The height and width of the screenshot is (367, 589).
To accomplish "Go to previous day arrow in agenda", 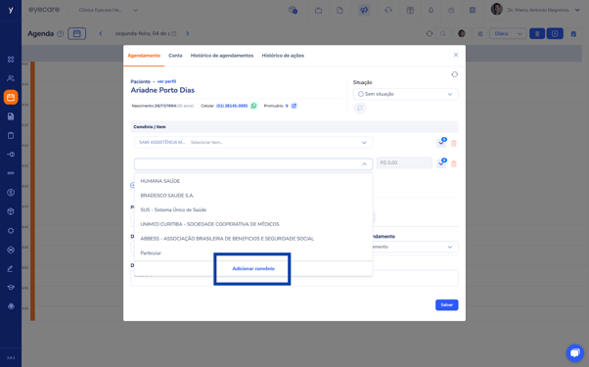I will coord(101,34).
